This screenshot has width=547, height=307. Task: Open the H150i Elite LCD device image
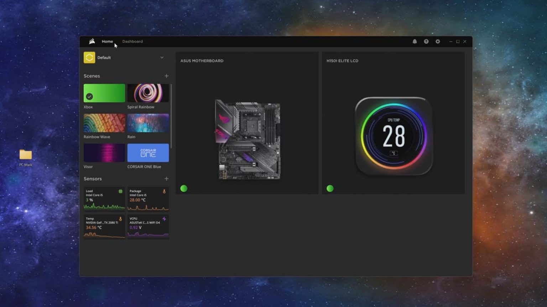click(x=394, y=136)
